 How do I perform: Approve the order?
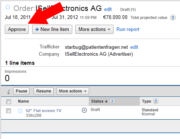17,29
